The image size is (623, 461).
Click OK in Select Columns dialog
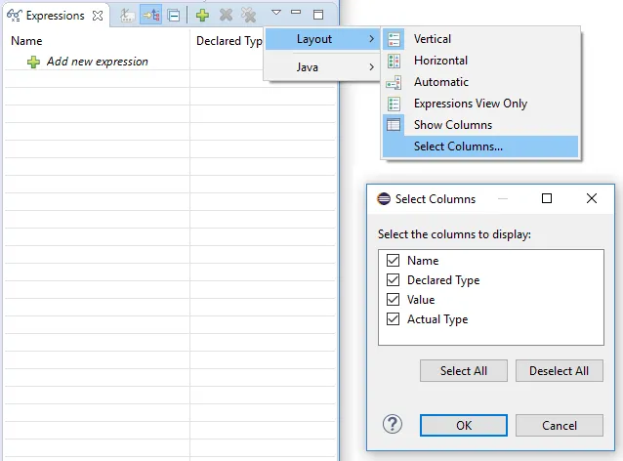[x=463, y=425]
